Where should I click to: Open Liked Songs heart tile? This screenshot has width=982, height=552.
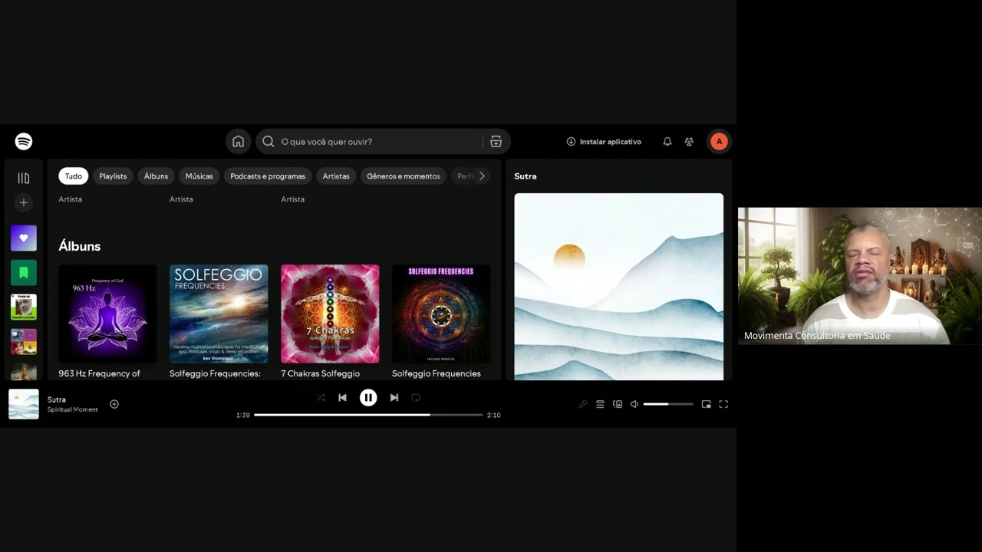[x=24, y=238]
